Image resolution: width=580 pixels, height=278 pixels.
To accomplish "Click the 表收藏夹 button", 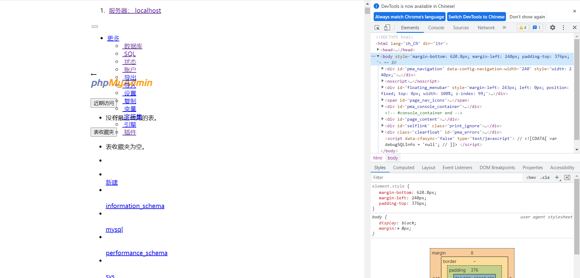I will (x=104, y=132).
